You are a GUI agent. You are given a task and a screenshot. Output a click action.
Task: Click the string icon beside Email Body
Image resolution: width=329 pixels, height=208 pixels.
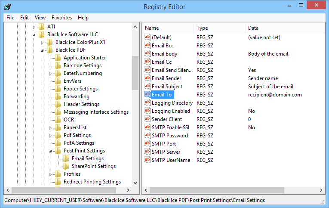[x=147, y=53]
